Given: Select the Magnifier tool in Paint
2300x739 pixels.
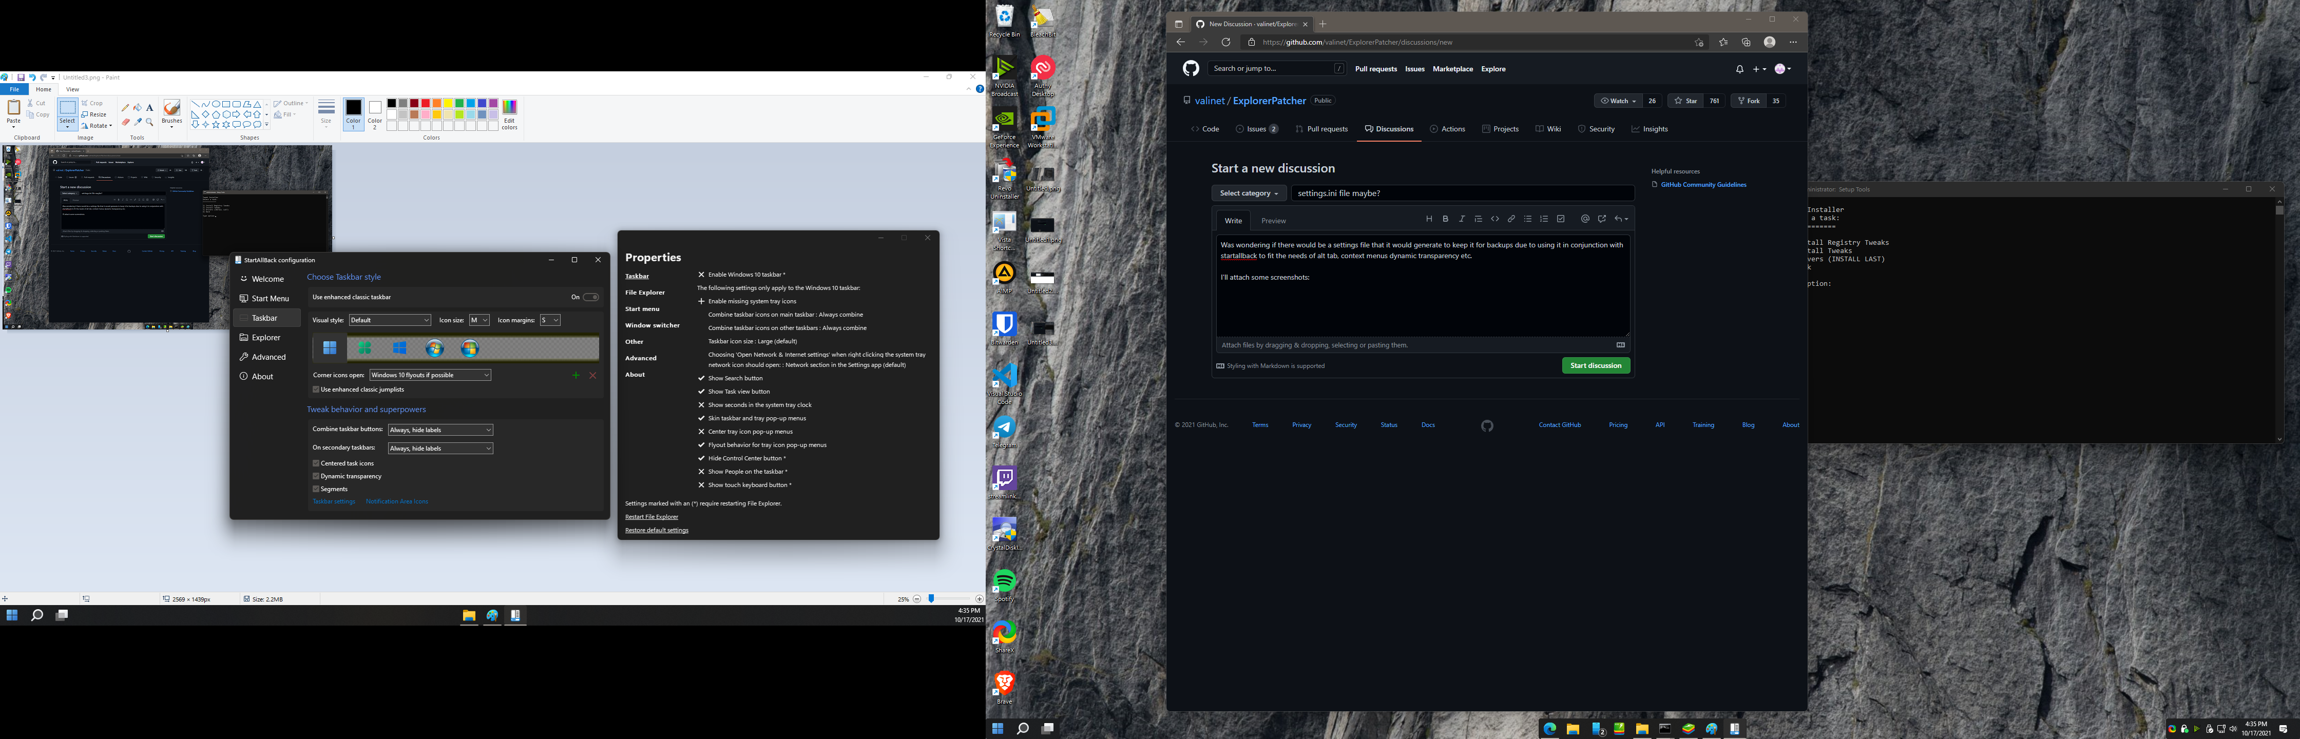Looking at the screenshot, I should click(x=149, y=122).
